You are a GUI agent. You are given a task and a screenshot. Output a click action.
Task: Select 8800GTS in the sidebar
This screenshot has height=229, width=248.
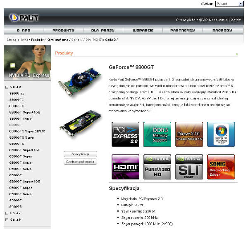[17, 106]
